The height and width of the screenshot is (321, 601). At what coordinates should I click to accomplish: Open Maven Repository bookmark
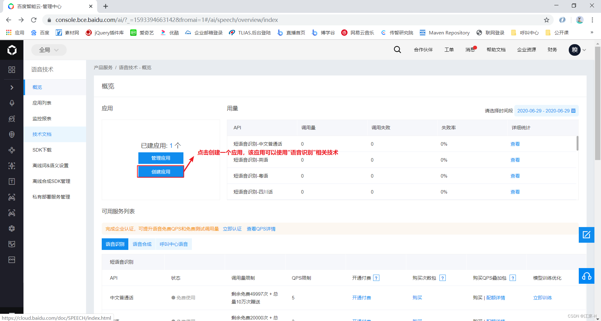[x=444, y=33]
